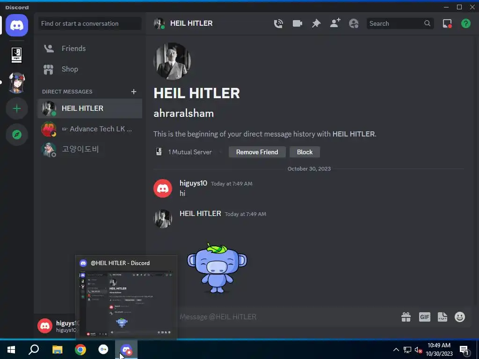Click the higuys10 username in chat
This screenshot has height=359, width=479.
193,183
